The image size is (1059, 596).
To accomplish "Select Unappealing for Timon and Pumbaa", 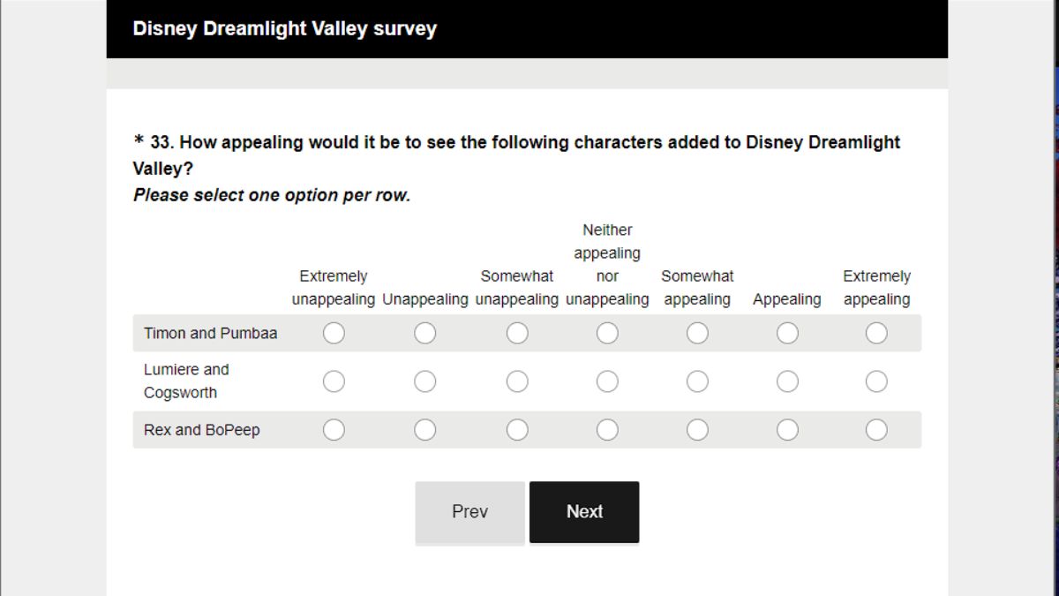I will click(424, 333).
